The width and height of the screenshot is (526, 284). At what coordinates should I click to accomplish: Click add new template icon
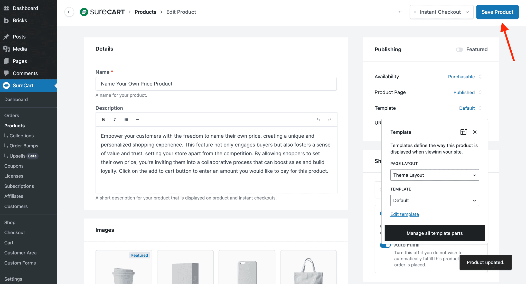click(x=463, y=132)
